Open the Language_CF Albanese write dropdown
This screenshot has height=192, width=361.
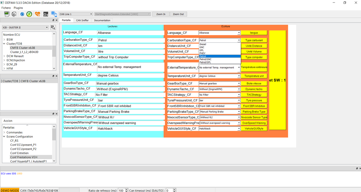pos(219,33)
